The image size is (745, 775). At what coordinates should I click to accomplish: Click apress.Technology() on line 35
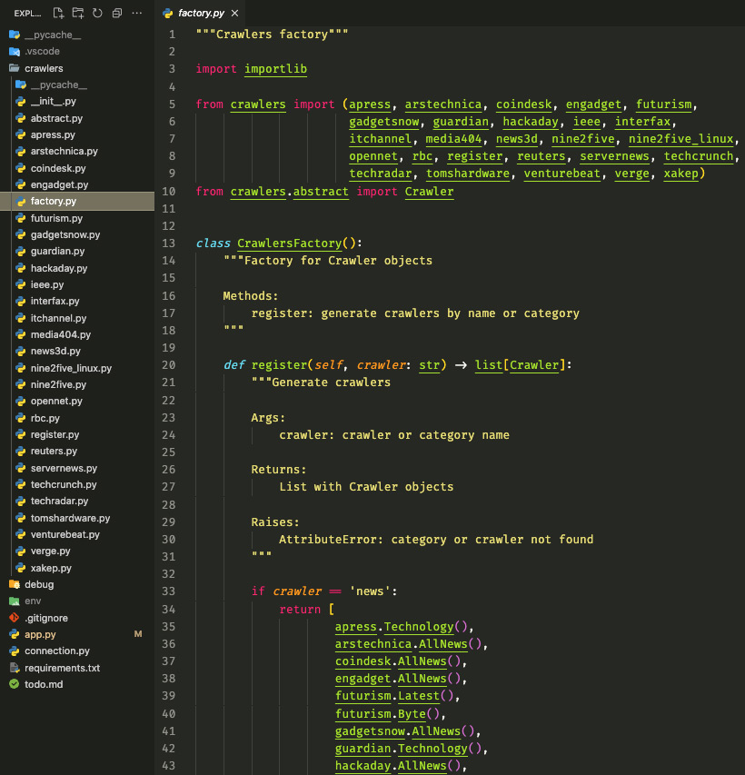(401, 627)
